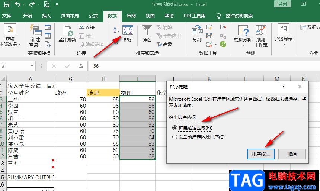The height and width of the screenshot is (191, 320).
Task: Click the Connections (连接) button
Action: point(87,27)
